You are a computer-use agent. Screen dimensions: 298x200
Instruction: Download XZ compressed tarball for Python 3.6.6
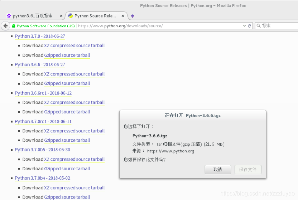74,74
